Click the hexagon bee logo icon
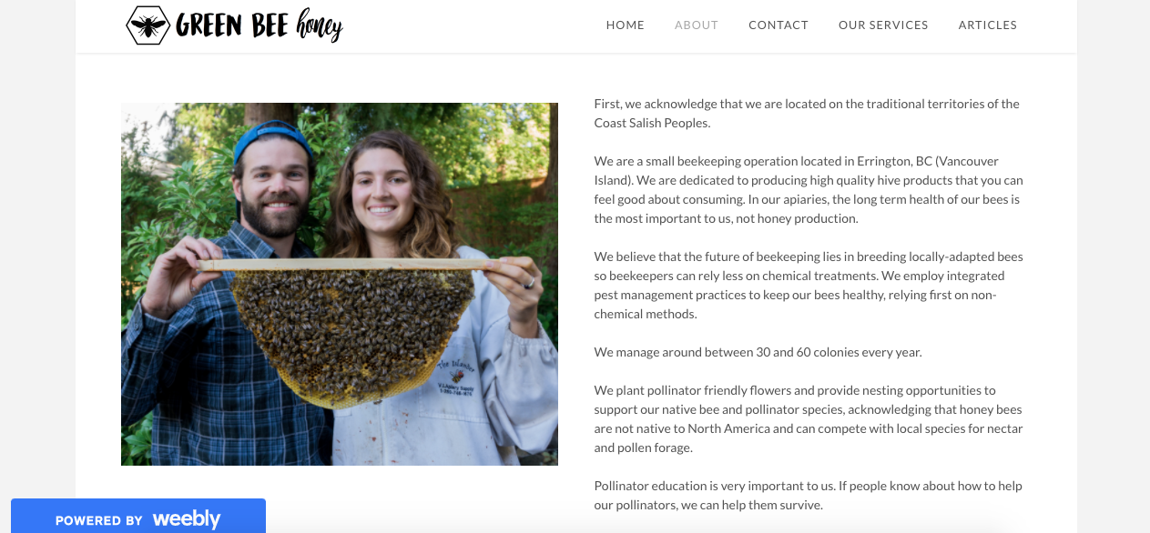Viewport: 1150px width, 533px height. point(148,25)
